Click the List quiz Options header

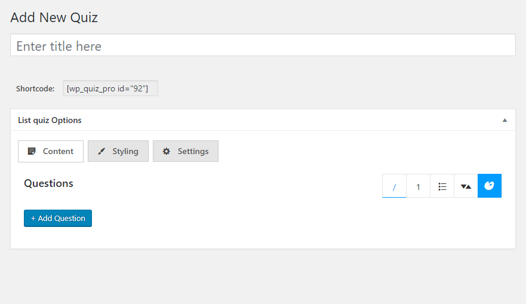[50, 120]
